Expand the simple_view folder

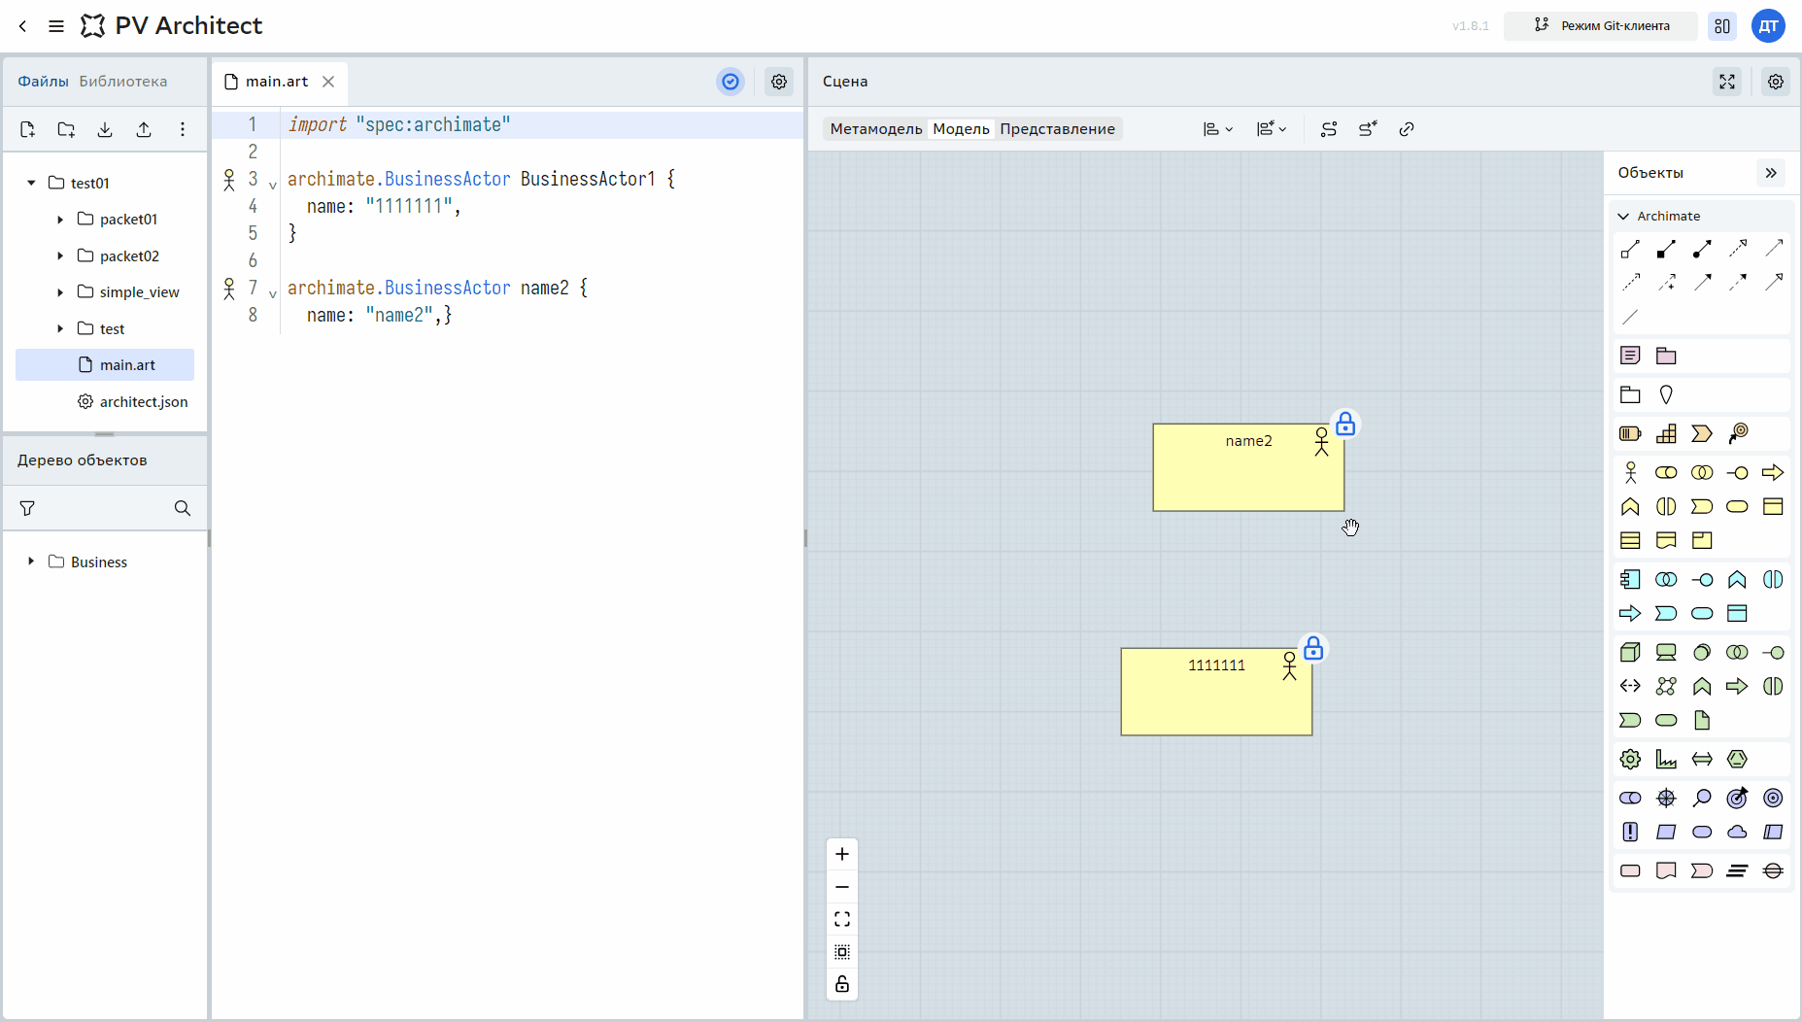pyautogui.click(x=60, y=292)
